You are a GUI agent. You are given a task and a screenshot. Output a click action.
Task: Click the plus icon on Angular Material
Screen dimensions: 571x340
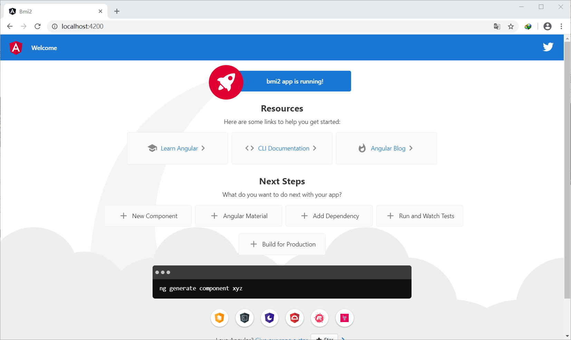214,216
